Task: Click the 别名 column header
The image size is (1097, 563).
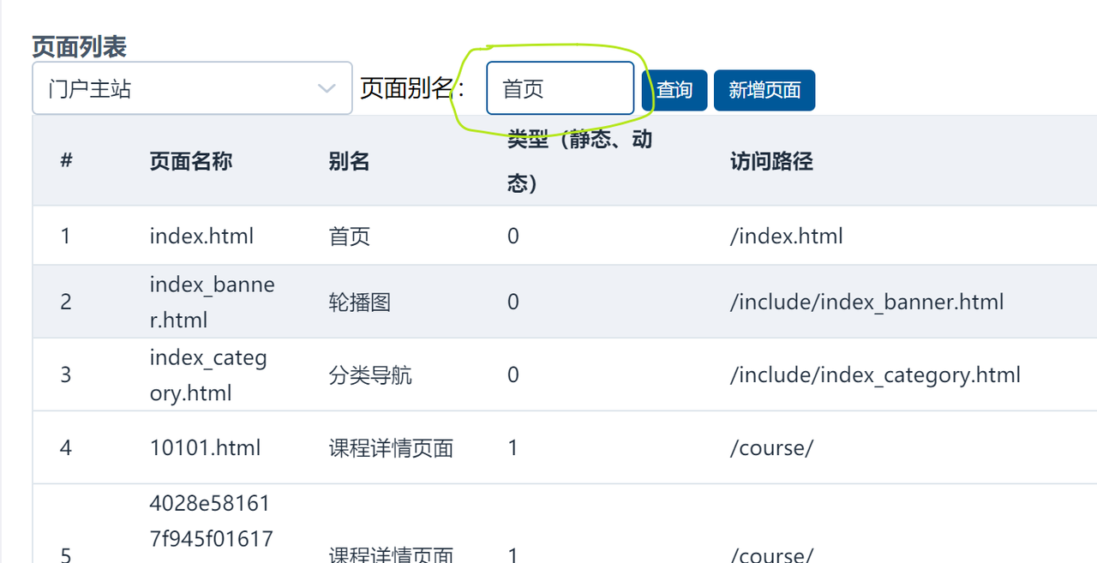Action: pyautogui.click(x=349, y=161)
